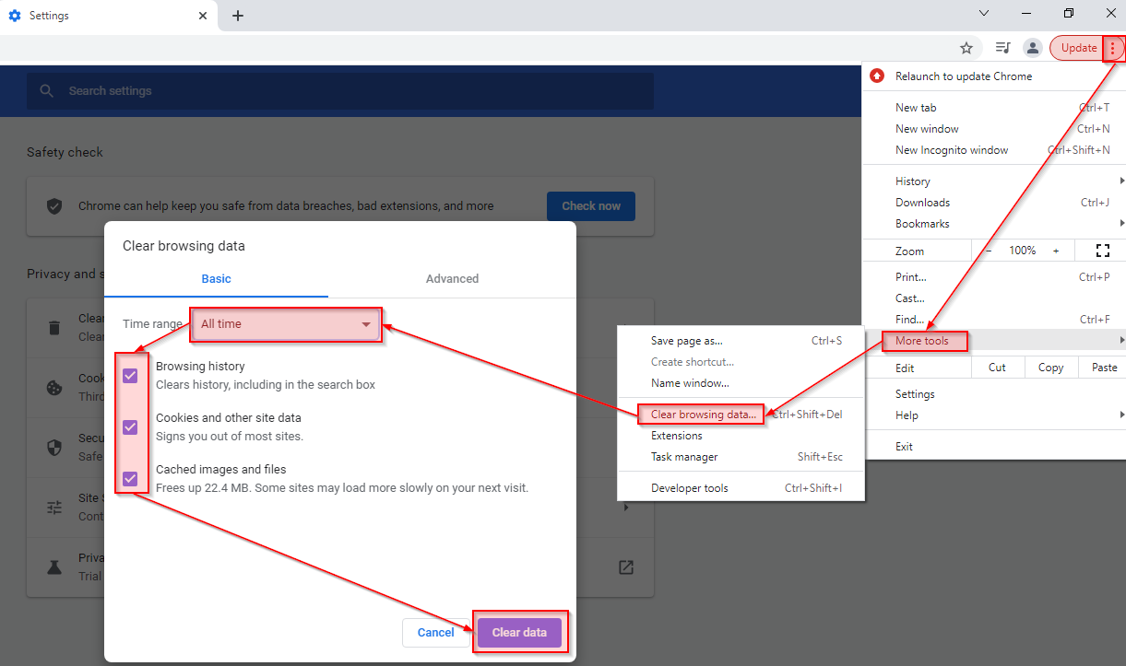Open the Time range dropdown
1126x666 pixels.
[x=286, y=324]
